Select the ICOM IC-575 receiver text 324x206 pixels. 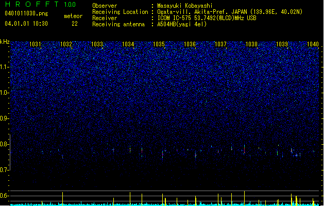(207, 18)
